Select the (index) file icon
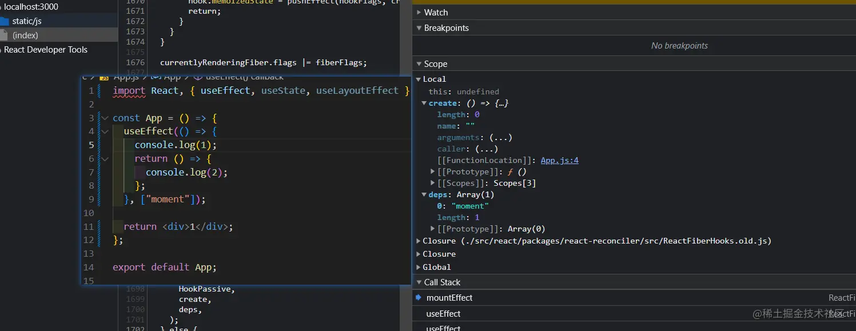Image resolution: width=856 pixels, height=331 pixels. (3, 35)
